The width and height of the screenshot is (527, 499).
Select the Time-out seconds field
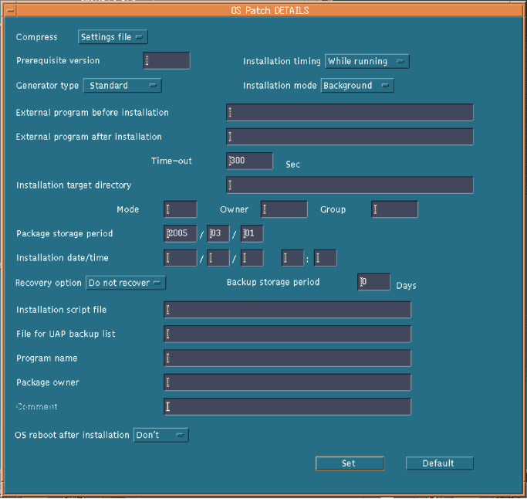click(250, 161)
